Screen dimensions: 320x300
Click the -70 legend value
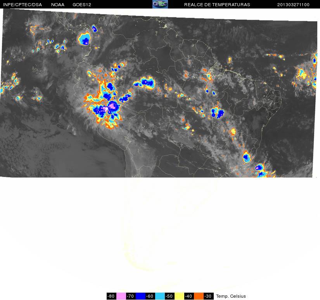pos(131,296)
